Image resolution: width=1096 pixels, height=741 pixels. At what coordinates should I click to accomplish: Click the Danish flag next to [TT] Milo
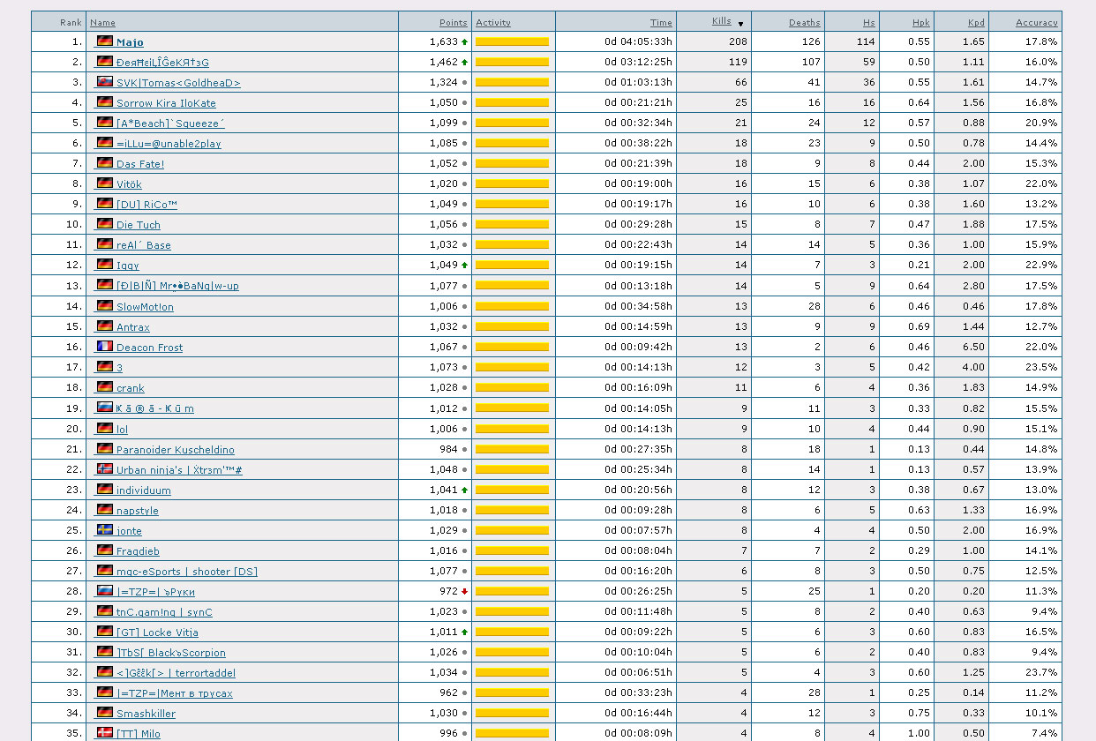point(105,733)
